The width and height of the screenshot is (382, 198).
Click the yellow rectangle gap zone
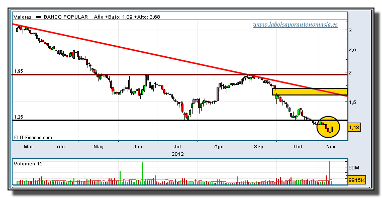[310, 91]
